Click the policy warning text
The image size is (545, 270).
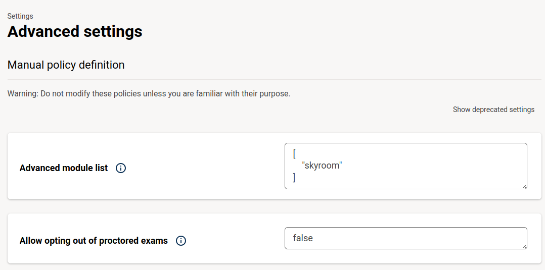149,94
